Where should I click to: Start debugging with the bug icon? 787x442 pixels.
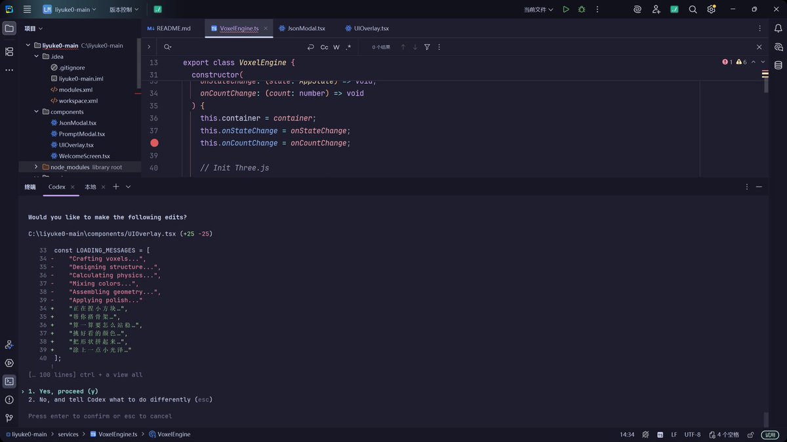[582, 9]
